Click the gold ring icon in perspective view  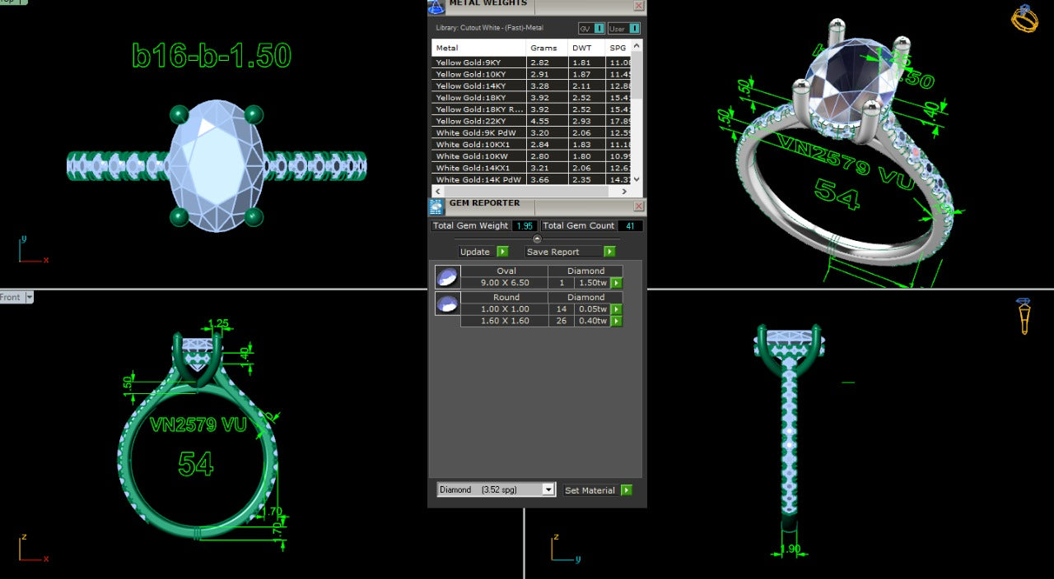1024,18
